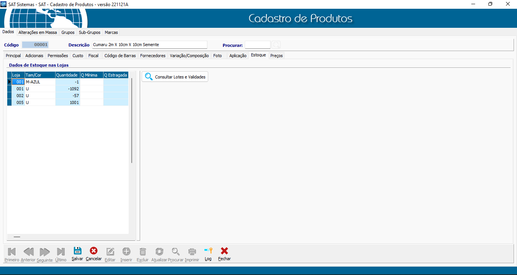Open the Preços tab
Viewport: 517px width, 275px height.
pos(276,56)
